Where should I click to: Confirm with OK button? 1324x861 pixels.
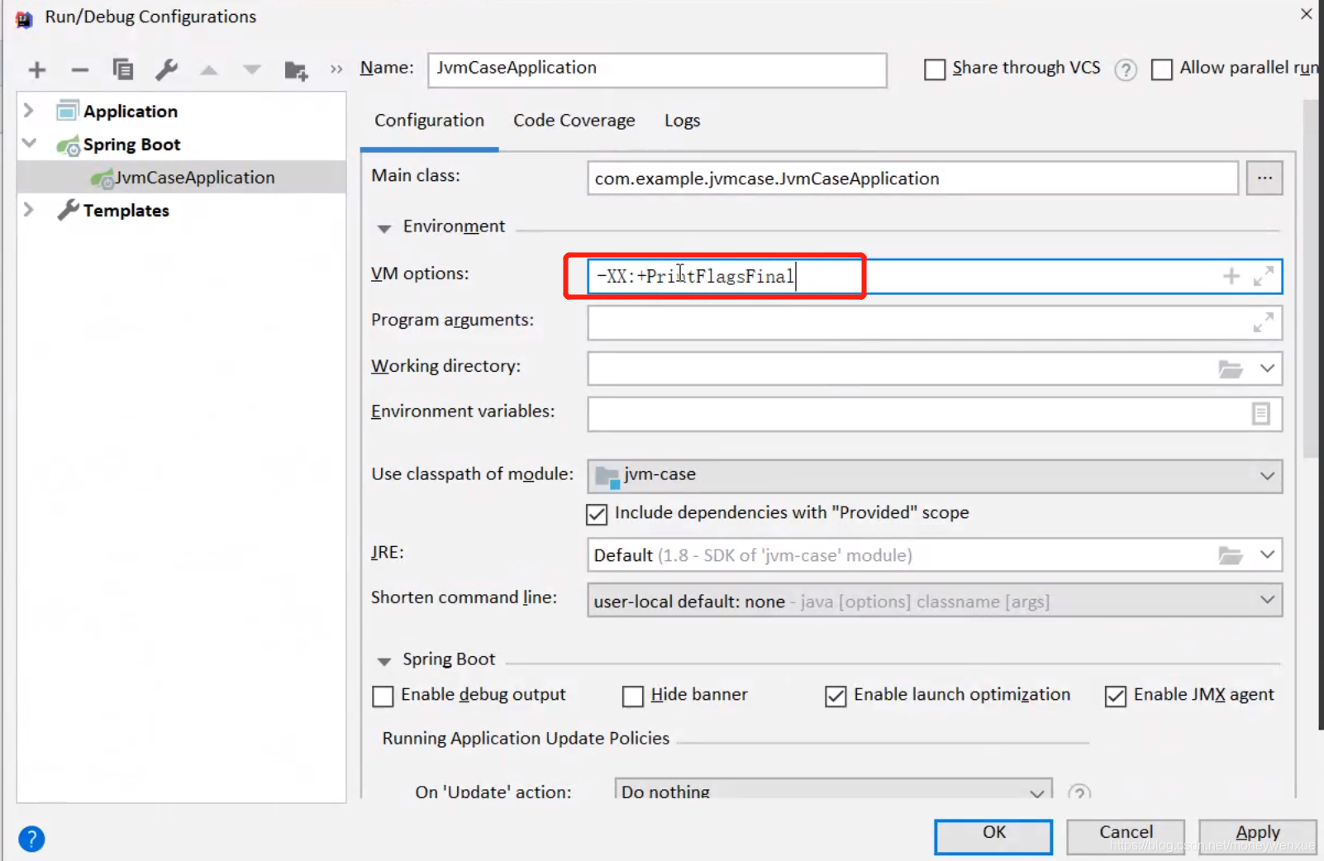(993, 836)
